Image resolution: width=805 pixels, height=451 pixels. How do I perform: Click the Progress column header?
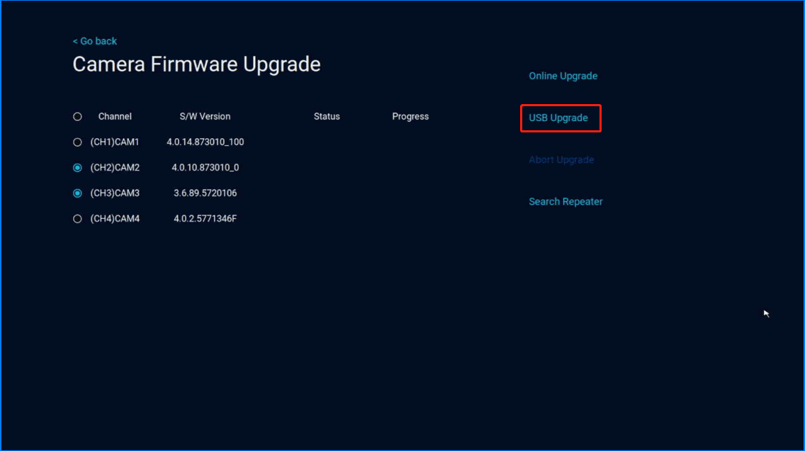pyautogui.click(x=410, y=117)
